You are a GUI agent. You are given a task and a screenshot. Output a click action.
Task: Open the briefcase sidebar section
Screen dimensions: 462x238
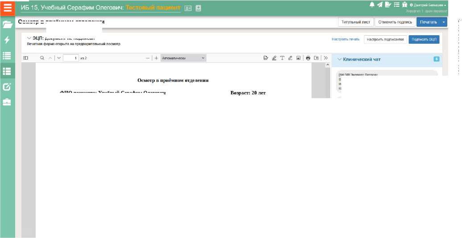pos(7,102)
